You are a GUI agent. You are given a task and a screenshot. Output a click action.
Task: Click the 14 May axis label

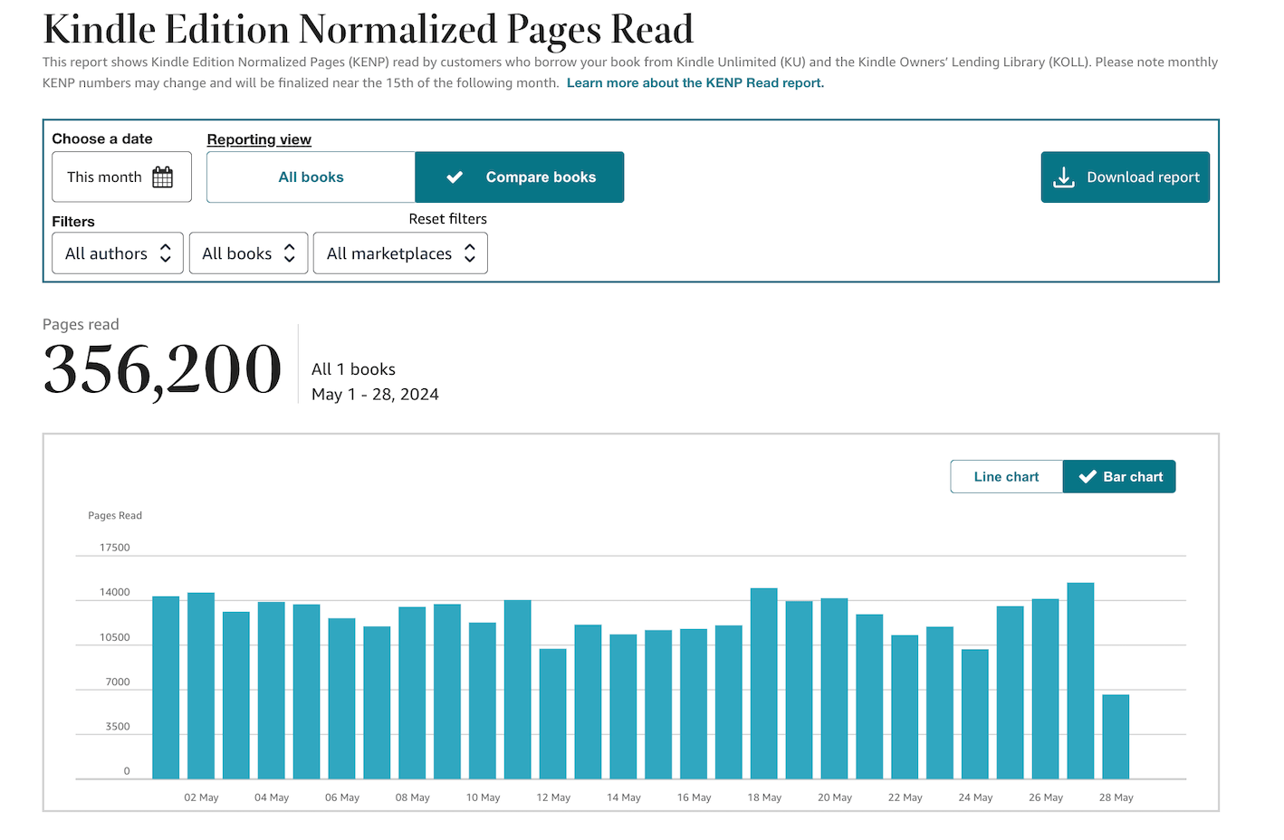coord(624,797)
